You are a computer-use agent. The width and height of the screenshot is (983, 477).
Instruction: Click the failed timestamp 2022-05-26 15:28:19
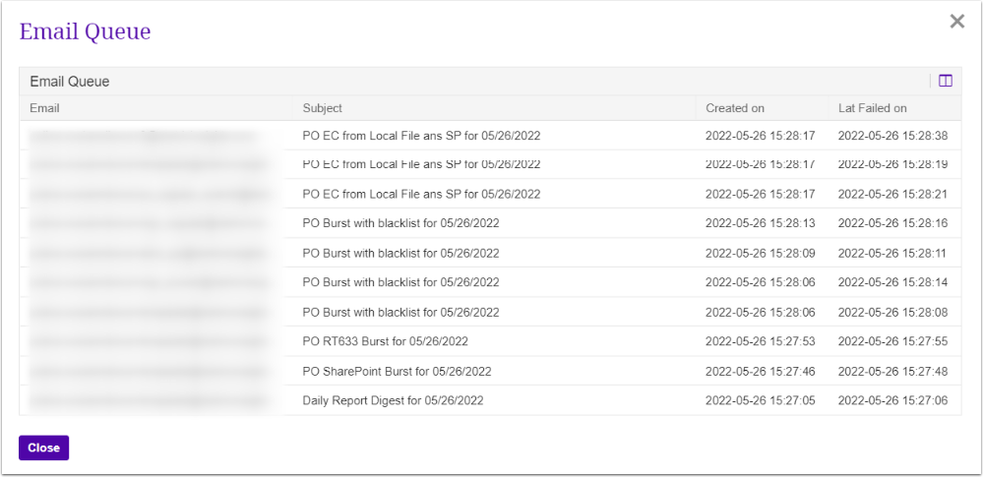(892, 164)
